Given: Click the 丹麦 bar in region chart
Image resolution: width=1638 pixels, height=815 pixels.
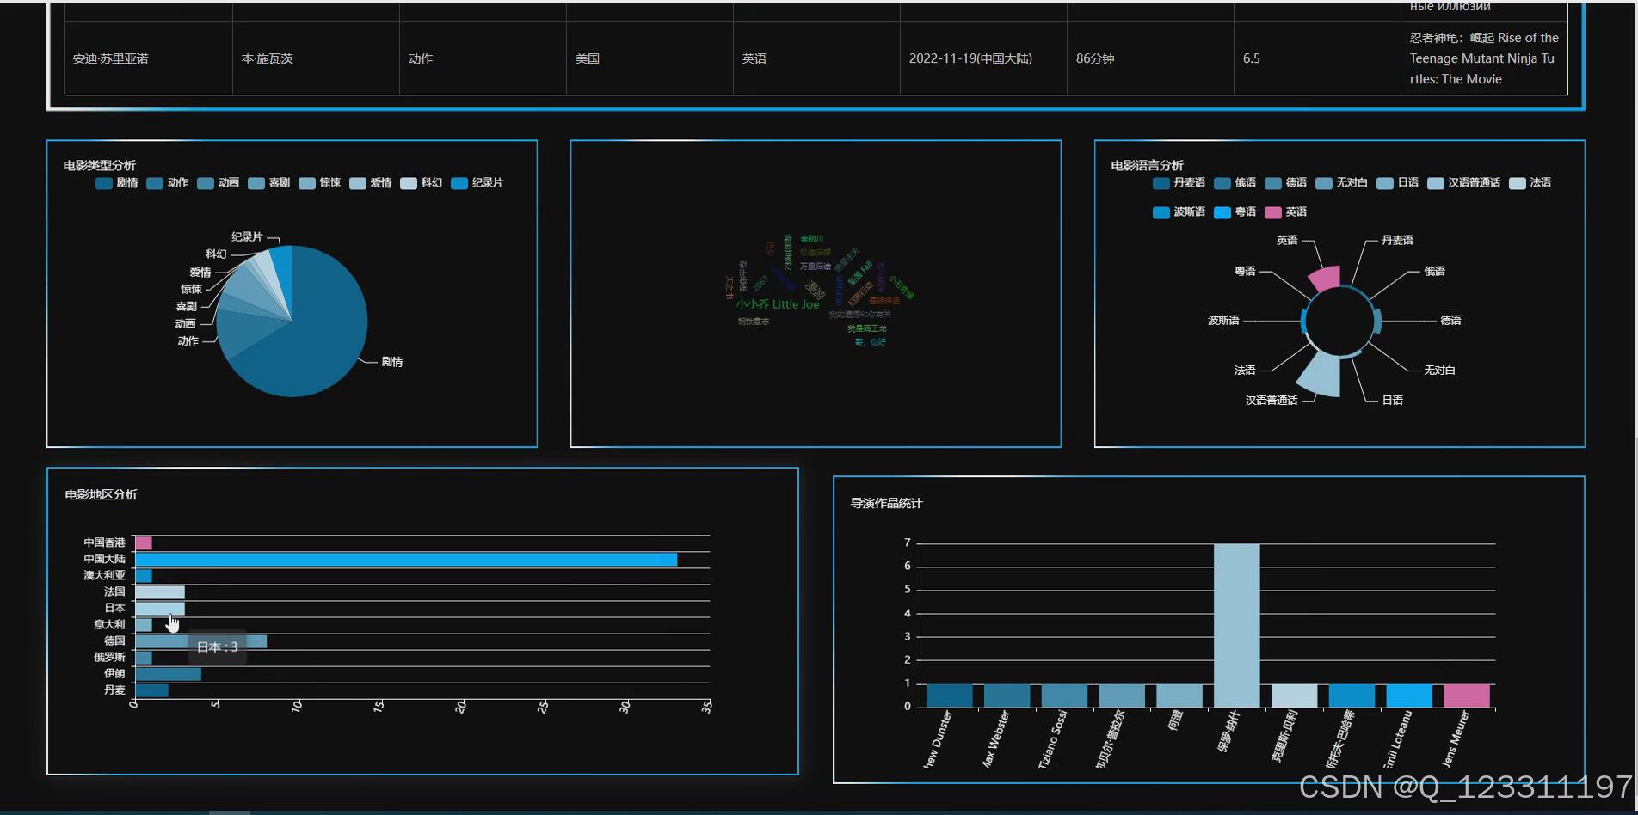Looking at the screenshot, I should pos(152,690).
